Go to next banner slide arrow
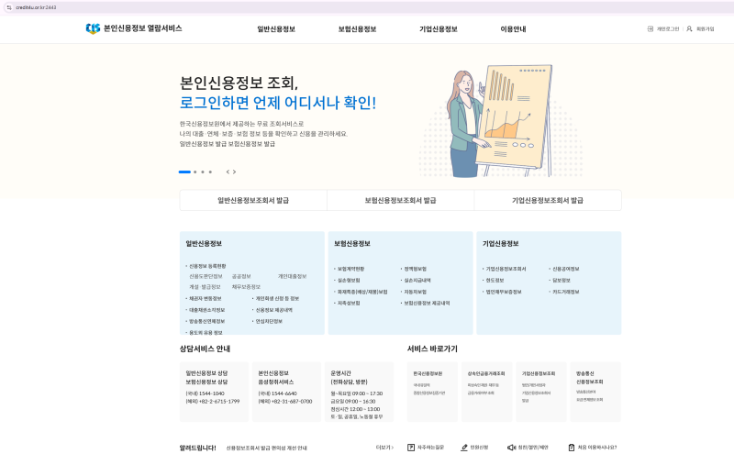This screenshot has width=734, height=465. coord(234,172)
